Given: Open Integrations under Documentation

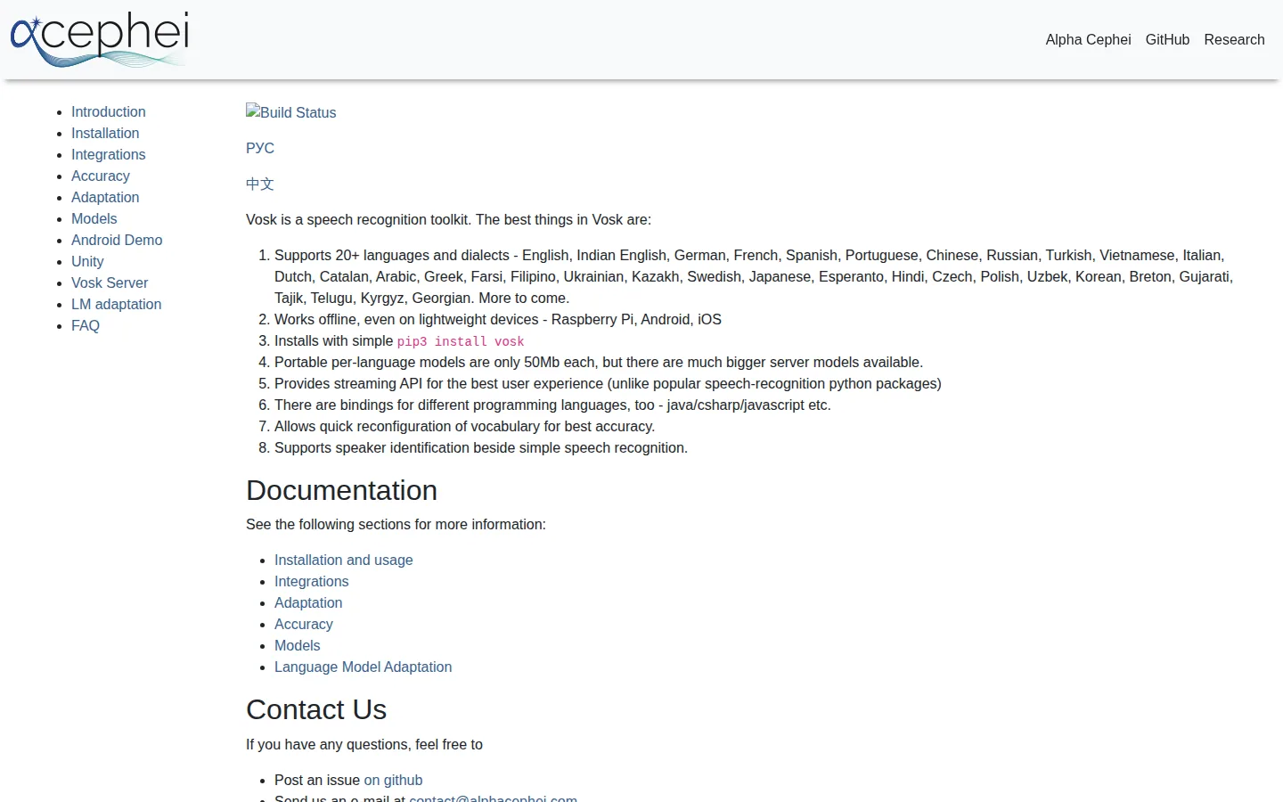Looking at the screenshot, I should (311, 581).
